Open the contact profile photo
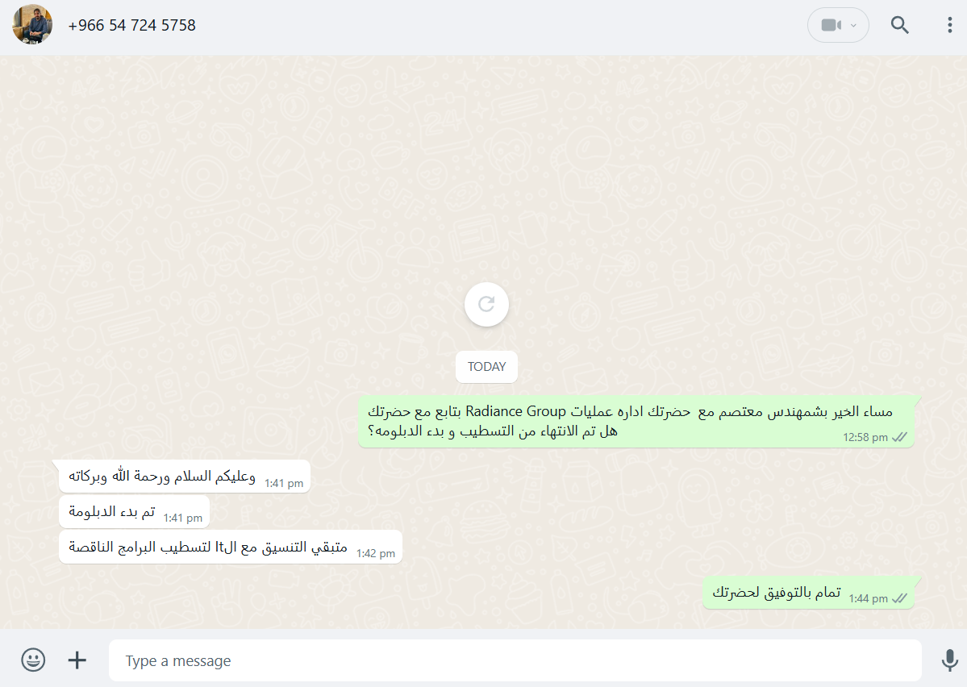967x687 pixels. (32, 25)
